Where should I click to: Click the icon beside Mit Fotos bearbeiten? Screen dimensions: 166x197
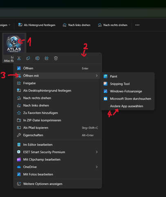pyautogui.click(x=19, y=174)
